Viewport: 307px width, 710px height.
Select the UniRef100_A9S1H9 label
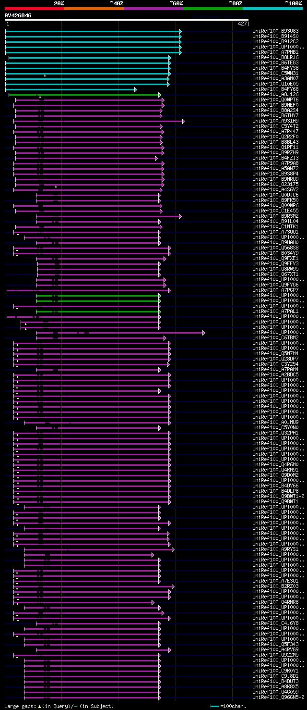[275, 121]
